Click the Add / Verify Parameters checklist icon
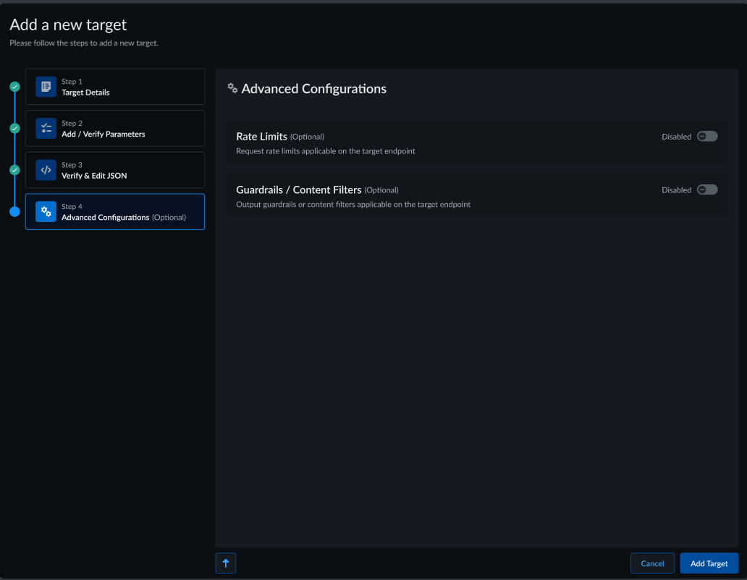This screenshot has width=747, height=580. (x=46, y=129)
